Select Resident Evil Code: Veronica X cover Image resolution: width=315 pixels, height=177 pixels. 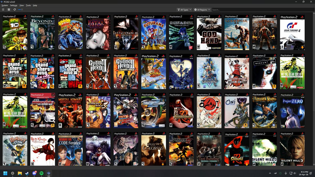(x=70, y=149)
